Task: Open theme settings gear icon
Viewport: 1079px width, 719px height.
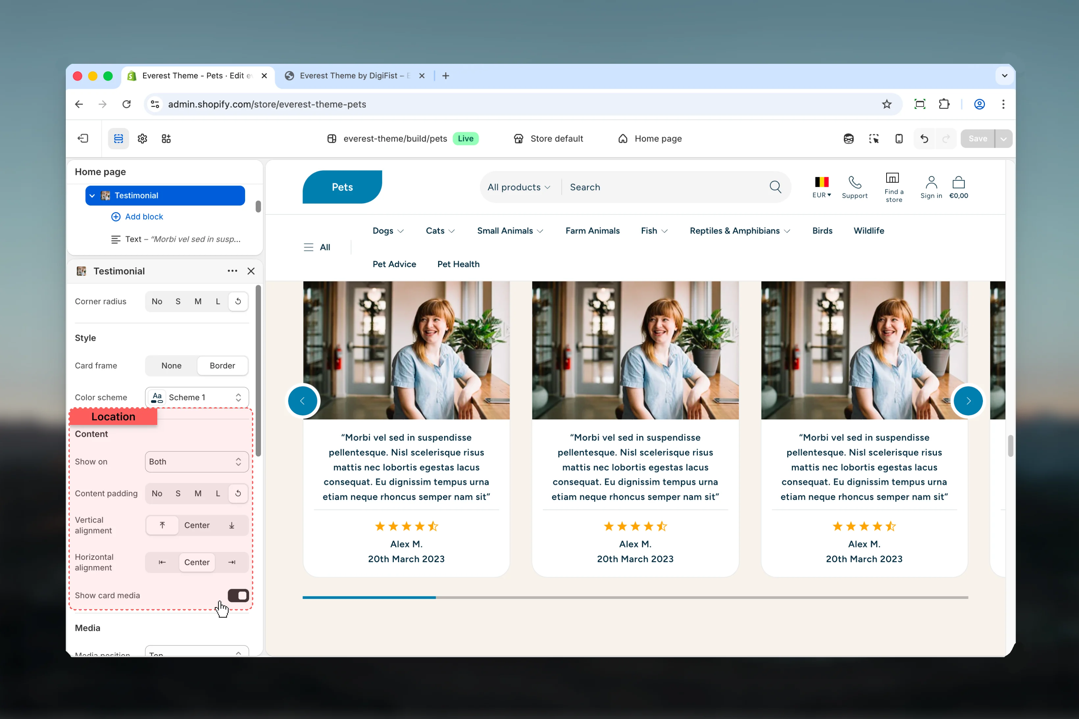Action: pos(142,138)
